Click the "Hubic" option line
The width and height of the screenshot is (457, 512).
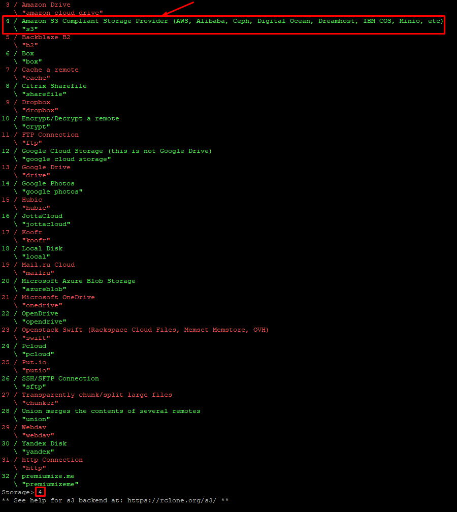31,200
